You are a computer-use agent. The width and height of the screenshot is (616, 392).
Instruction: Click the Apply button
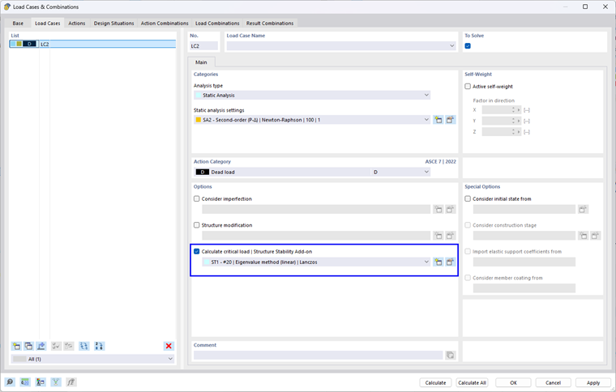tap(593, 382)
